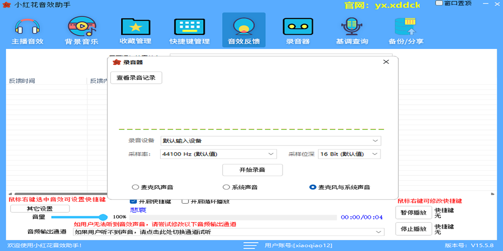
Task: Click the 背景音乐 tab label
Action: click(x=82, y=41)
